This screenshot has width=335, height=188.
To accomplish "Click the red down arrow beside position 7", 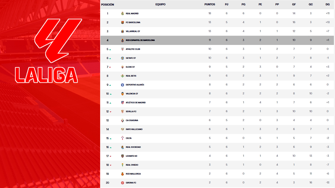I will point(111,67).
